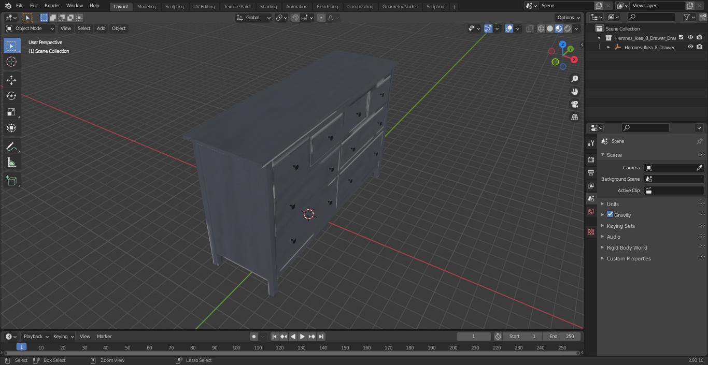Expand Hemnes_Ikea_8_Drawer_ object tree row
Image resolution: width=708 pixels, height=365 pixels.
point(608,47)
